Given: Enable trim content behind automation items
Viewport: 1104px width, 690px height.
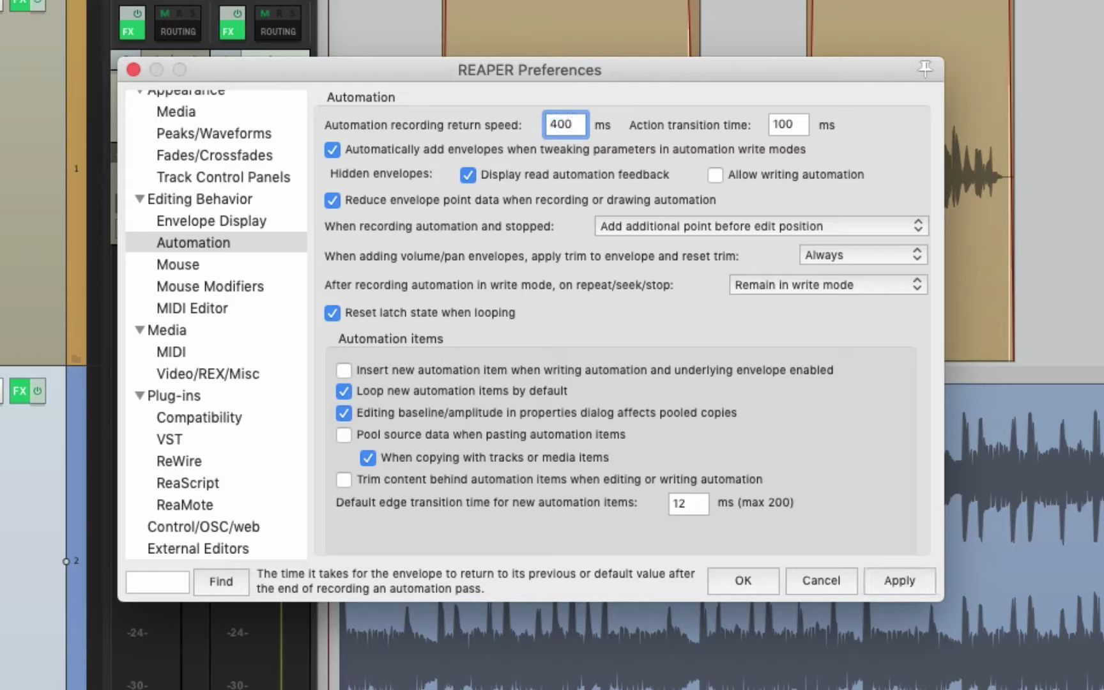Looking at the screenshot, I should [x=344, y=479].
